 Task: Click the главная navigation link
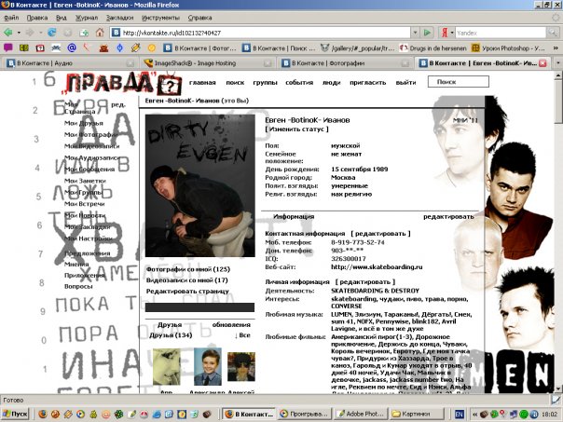(x=202, y=83)
